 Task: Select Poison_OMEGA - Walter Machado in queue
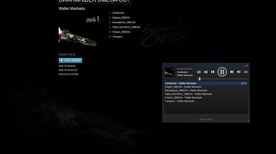(x=206, y=98)
